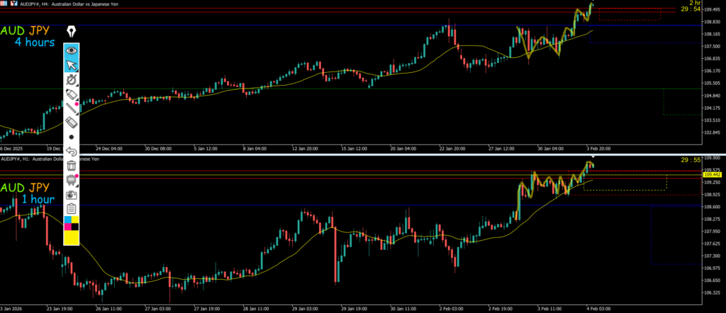Select the highlighter marker tool
The width and height of the screenshot is (726, 313).
pos(72,94)
